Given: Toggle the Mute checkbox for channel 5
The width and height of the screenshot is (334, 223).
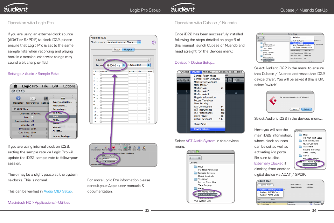Looking at the screenshot, I should 149,91.
